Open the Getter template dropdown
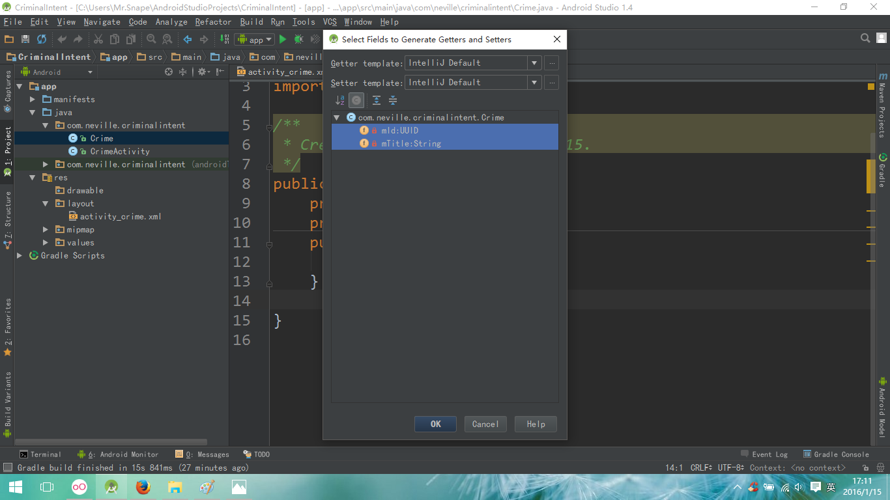Screen dimensions: 890x500 click(534, 63)
